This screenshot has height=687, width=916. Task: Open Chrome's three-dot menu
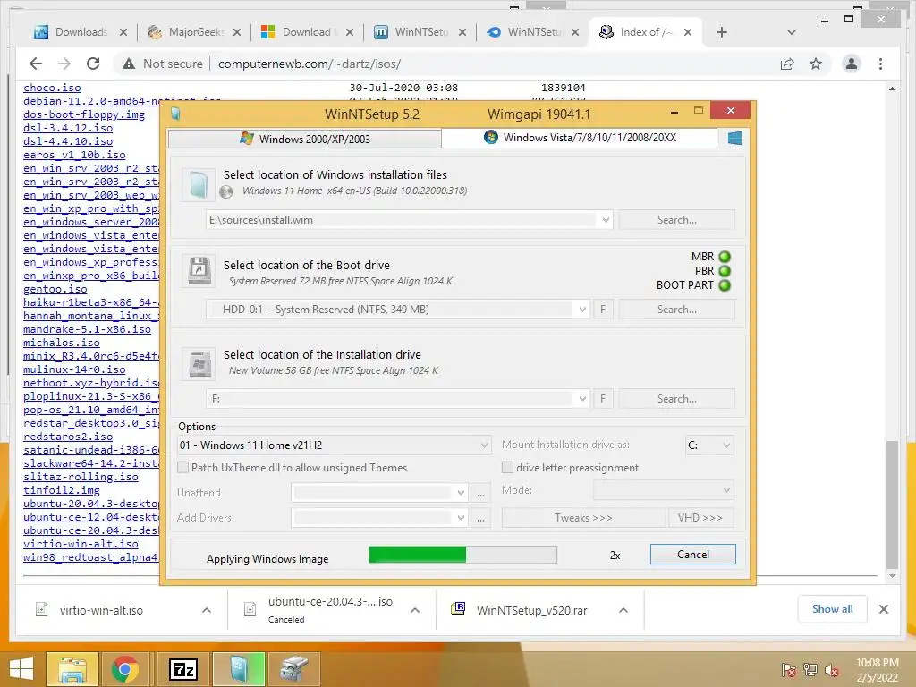tap(880, 64)
